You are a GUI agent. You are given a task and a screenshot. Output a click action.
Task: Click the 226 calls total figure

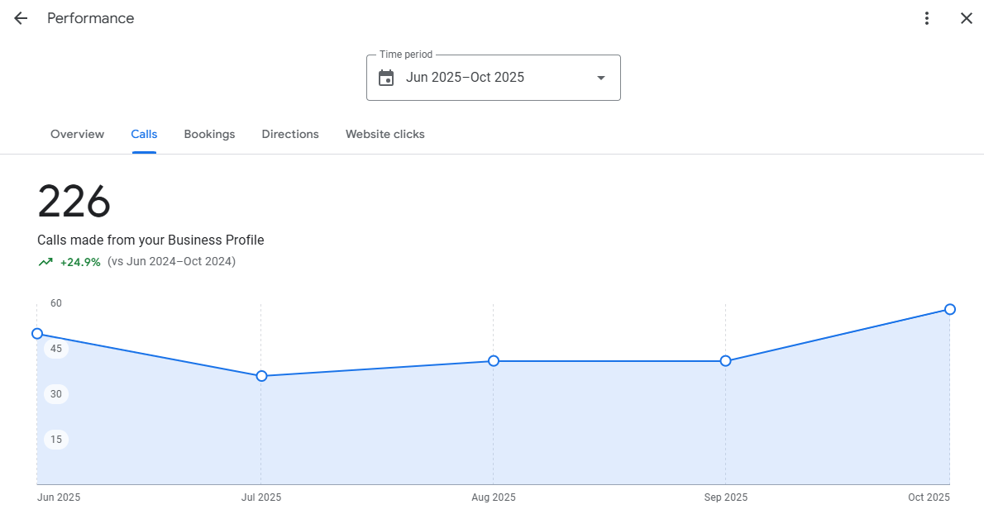click(74, 201)
